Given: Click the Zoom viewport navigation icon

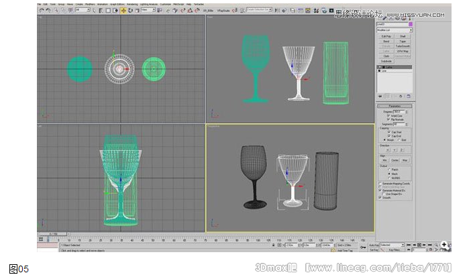Looking at the screenshot, I should point(437,245).
